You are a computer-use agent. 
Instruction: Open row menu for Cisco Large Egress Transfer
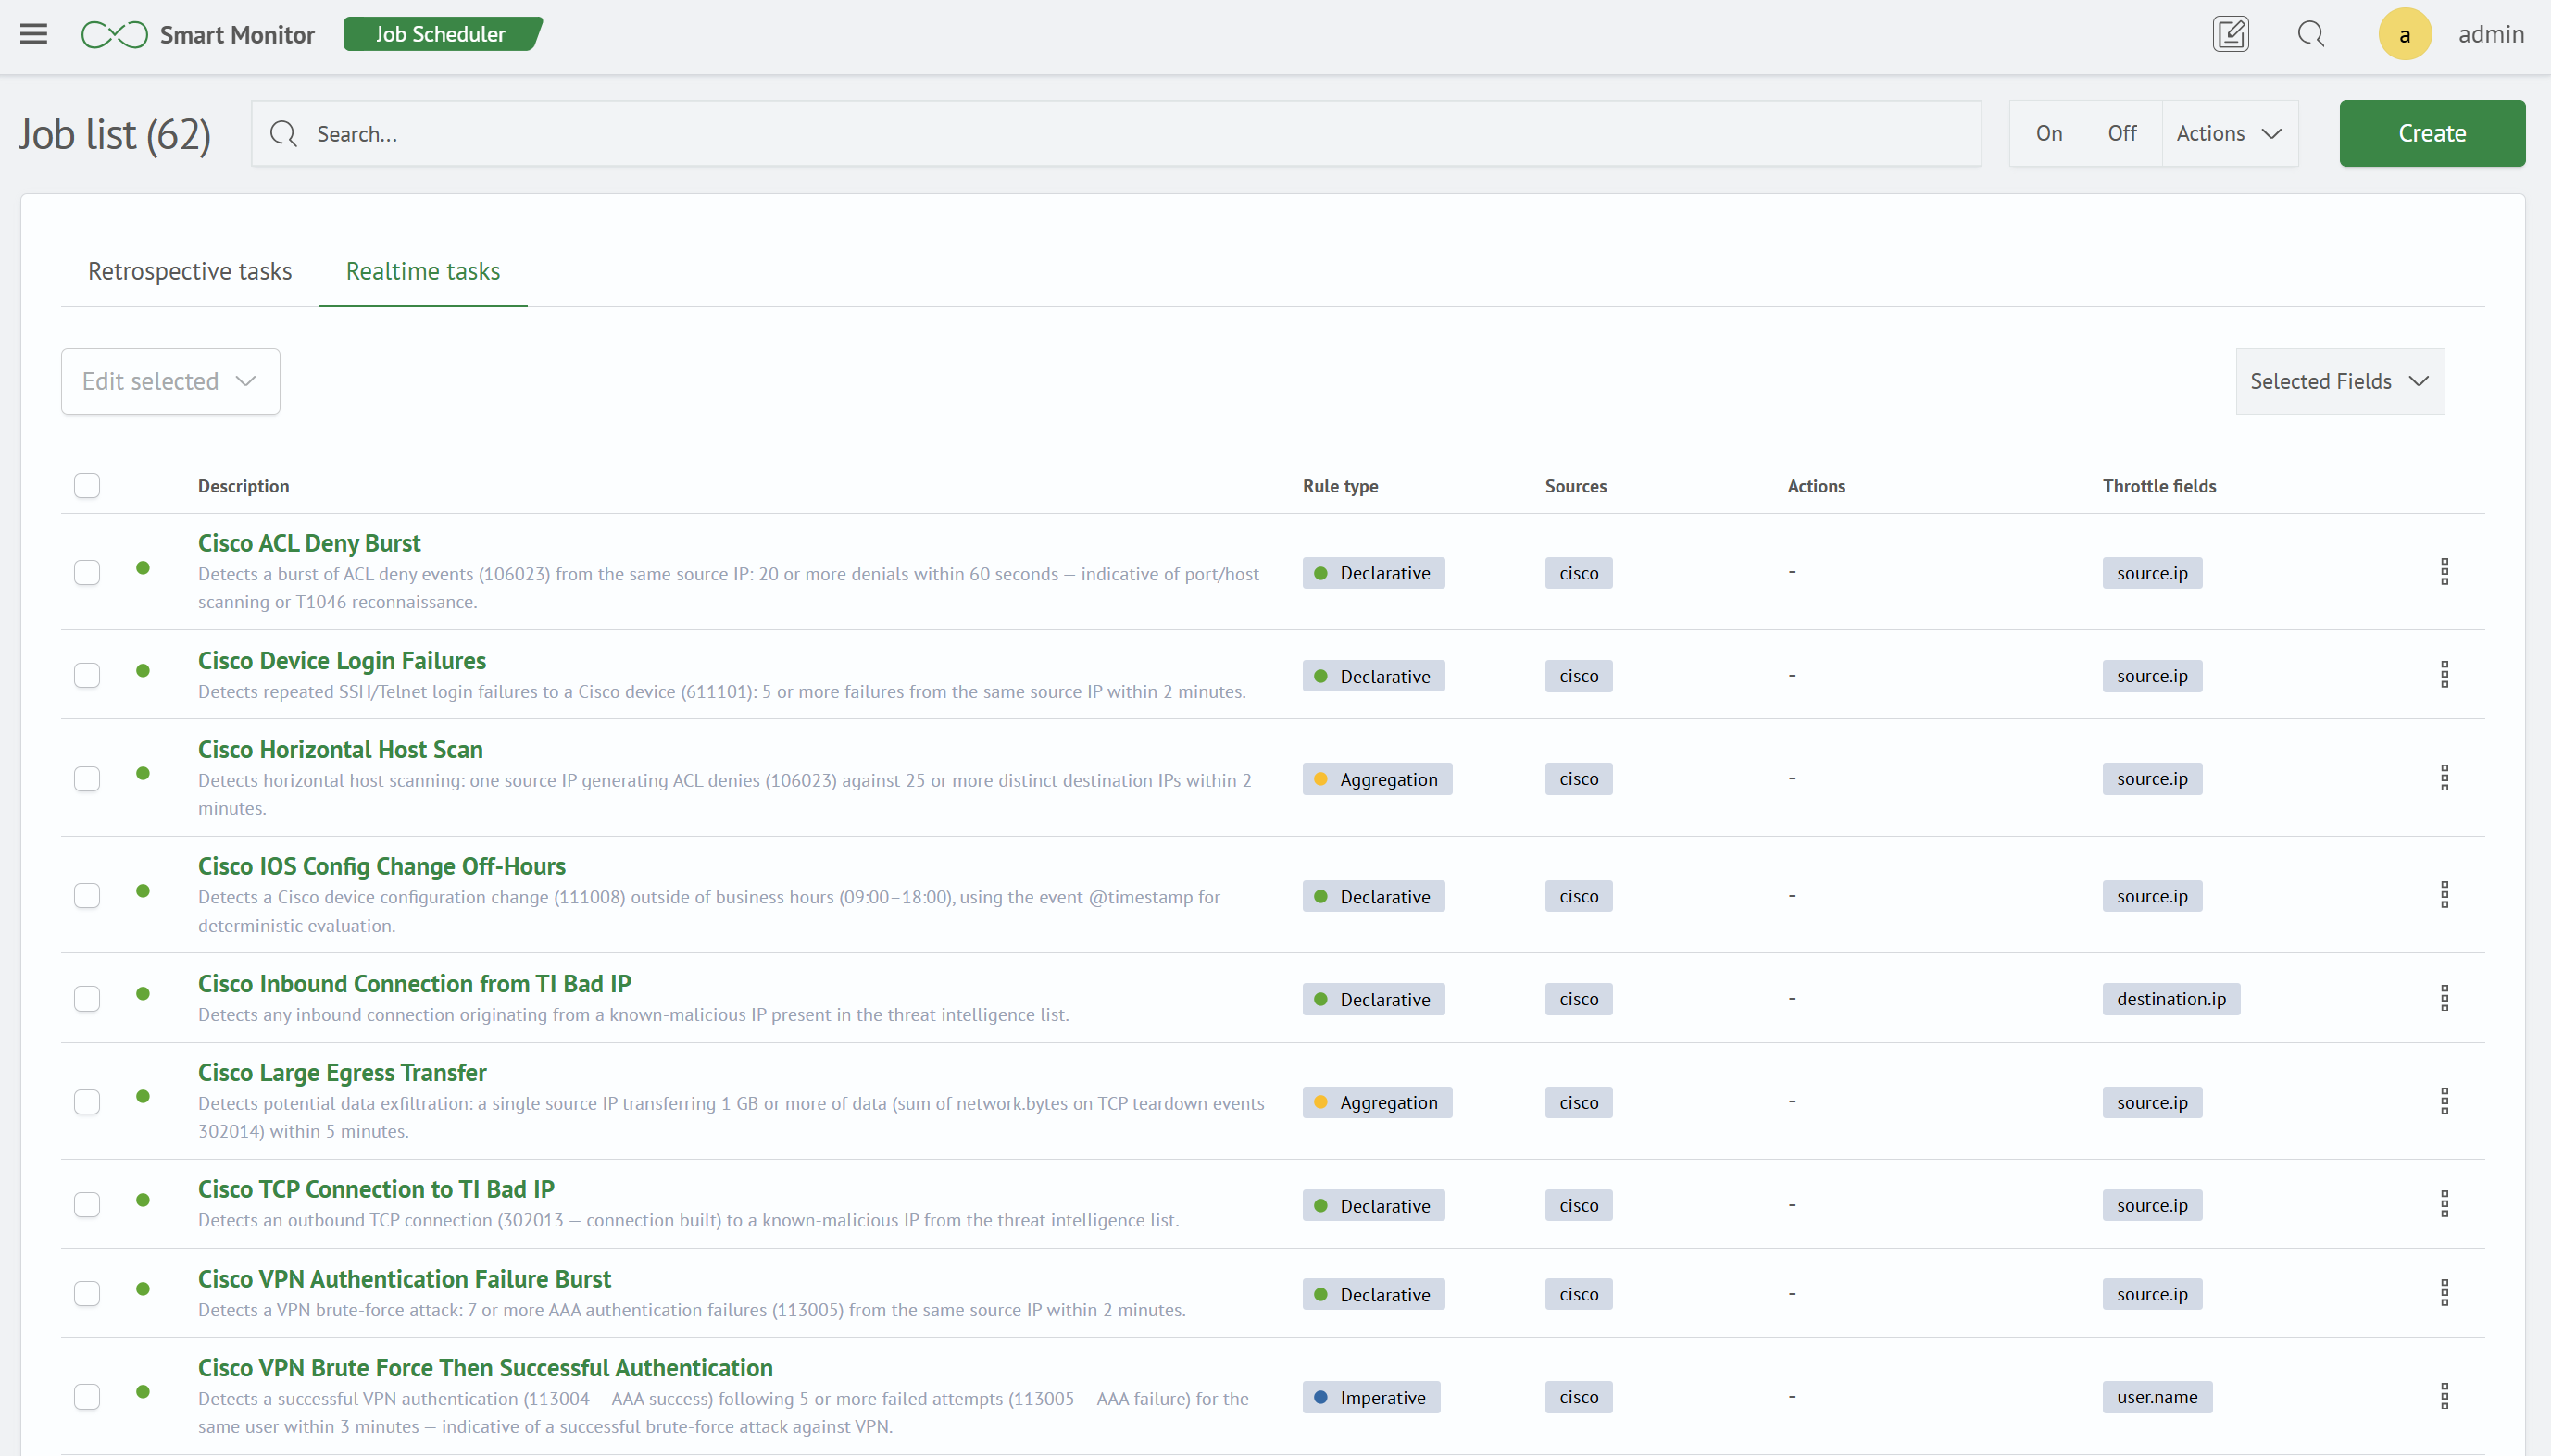(2444, 1101)
